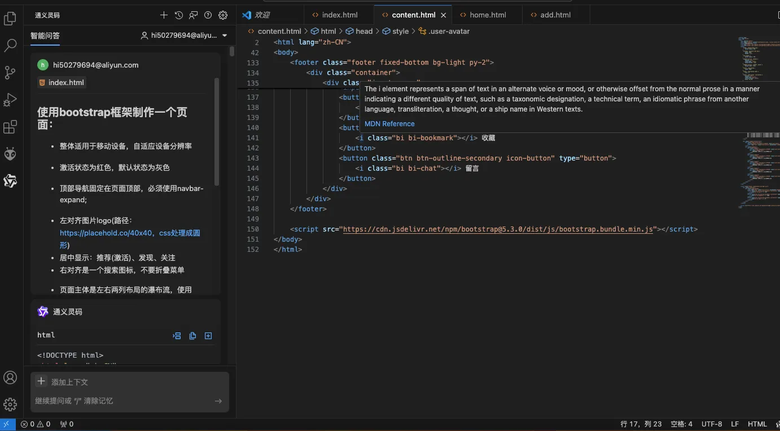Copy the html code block
Image resolution: width=780 pixels, height=431 pixels.
tap(192, 336)
